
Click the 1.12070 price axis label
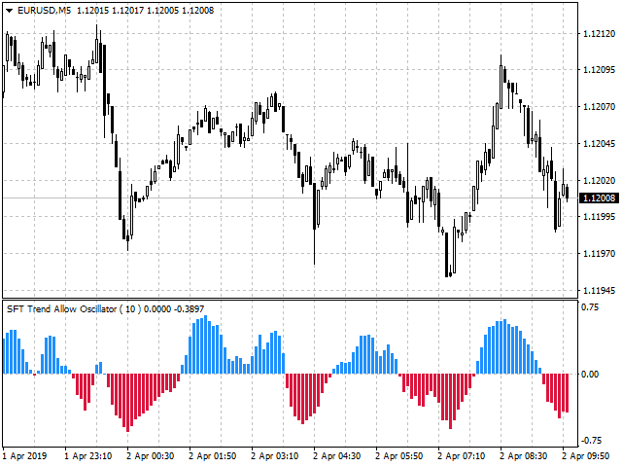coord(599,106)
